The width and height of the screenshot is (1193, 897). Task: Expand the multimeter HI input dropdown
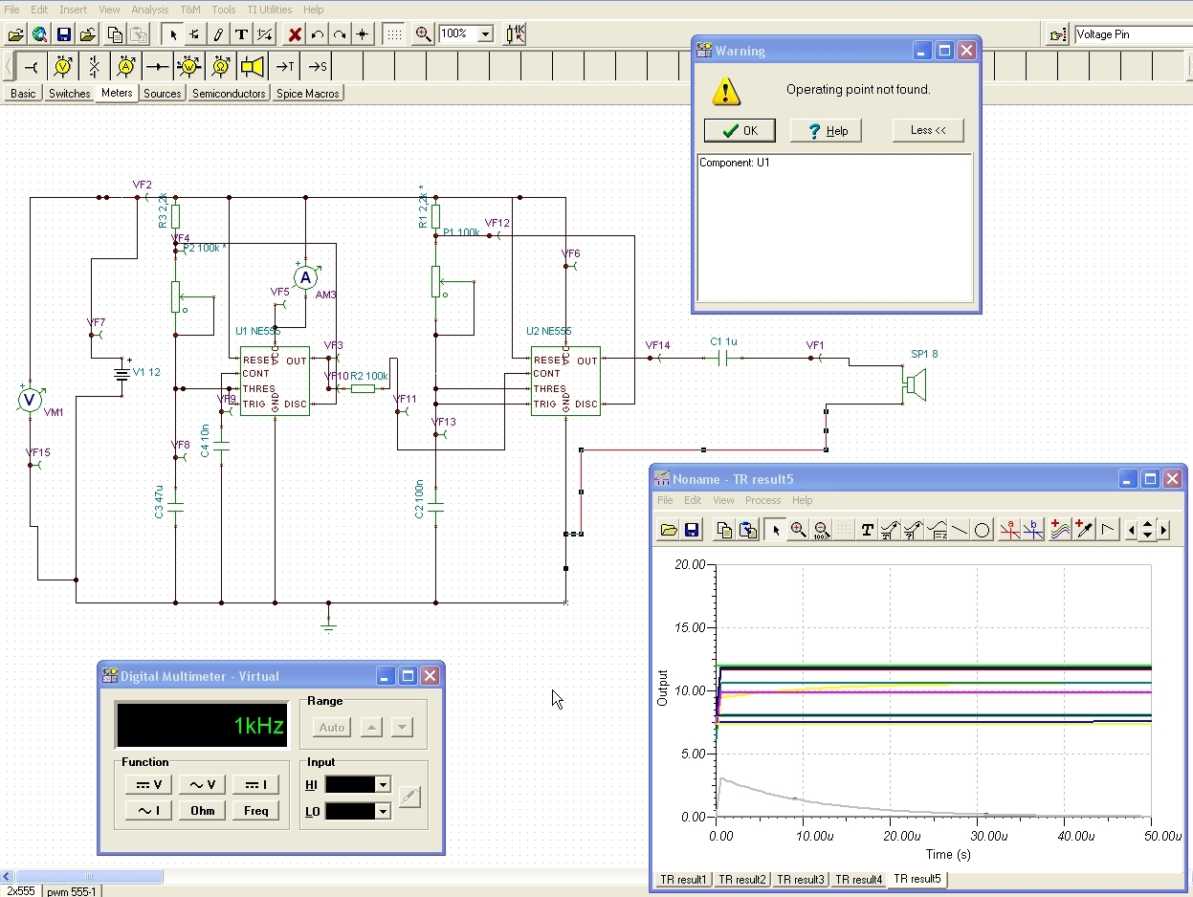[383, 785]
